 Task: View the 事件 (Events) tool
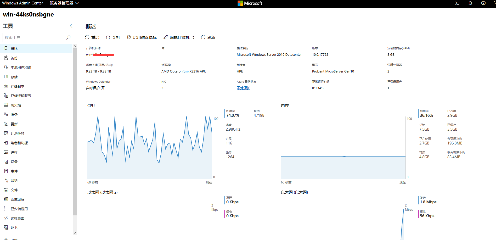(14, 171)
